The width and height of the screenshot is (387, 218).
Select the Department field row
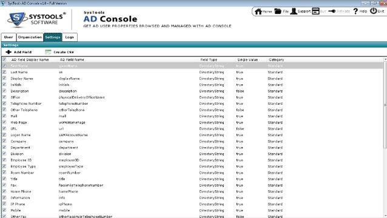(x=192, y=148)
